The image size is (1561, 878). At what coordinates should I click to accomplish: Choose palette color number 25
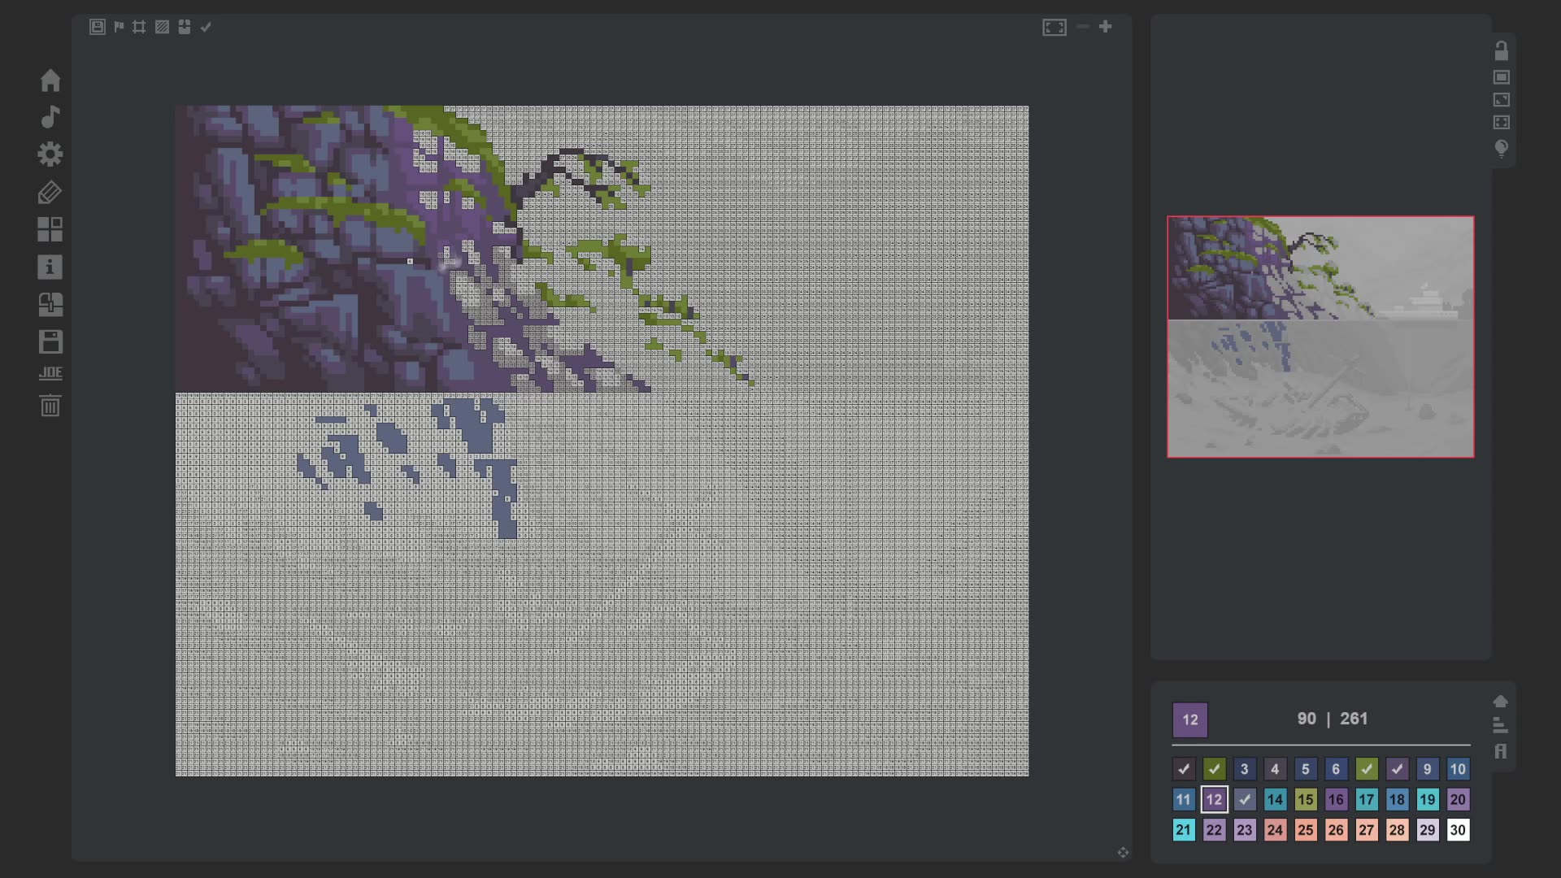pyautogui.click(x=1305, y=830)
